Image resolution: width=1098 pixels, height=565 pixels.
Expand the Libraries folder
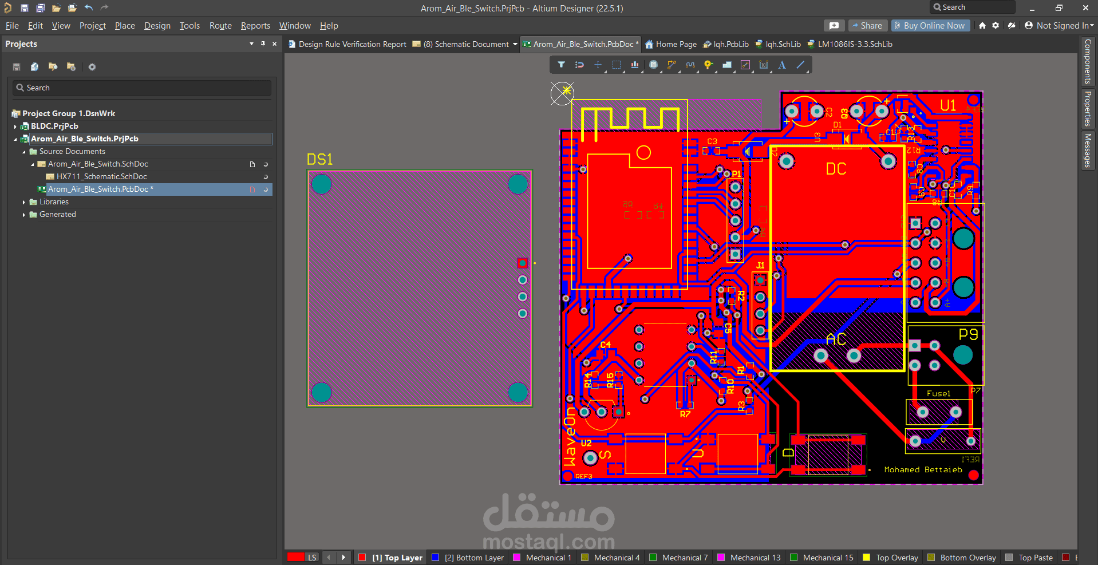(x=23, y=202)
